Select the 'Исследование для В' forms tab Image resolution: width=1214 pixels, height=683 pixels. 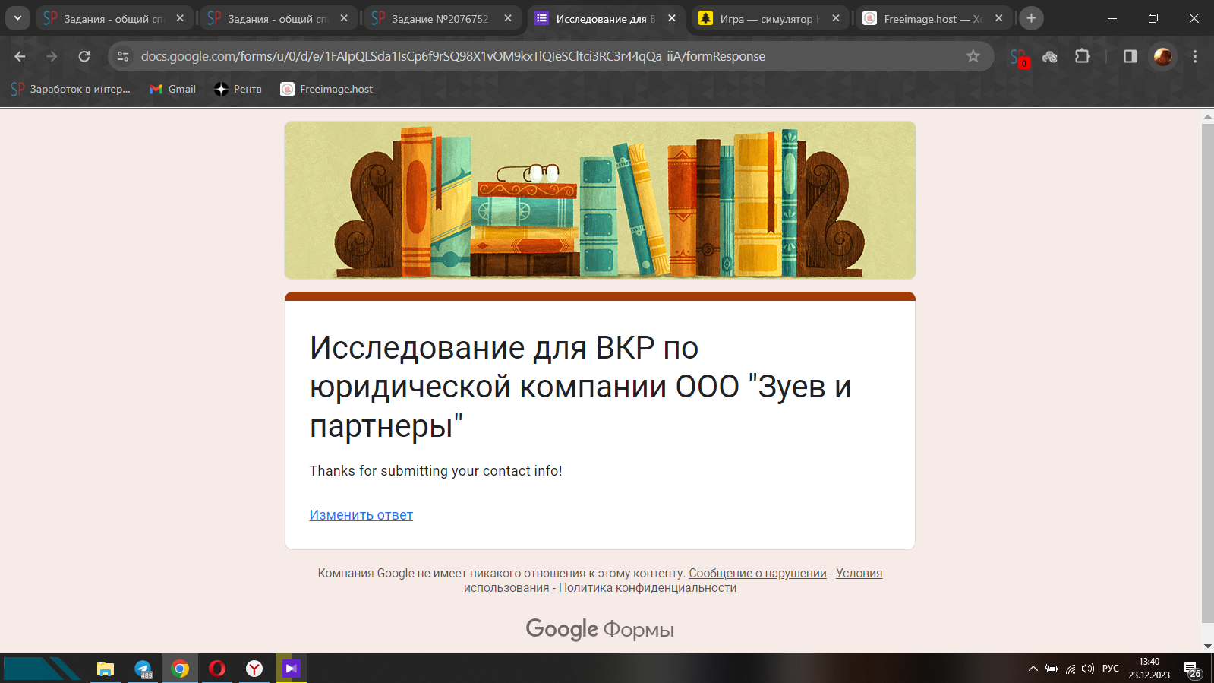(605, 18)
